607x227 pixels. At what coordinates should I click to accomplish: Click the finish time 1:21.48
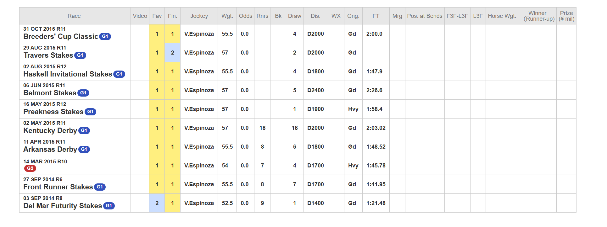click(x=376, y=203)
